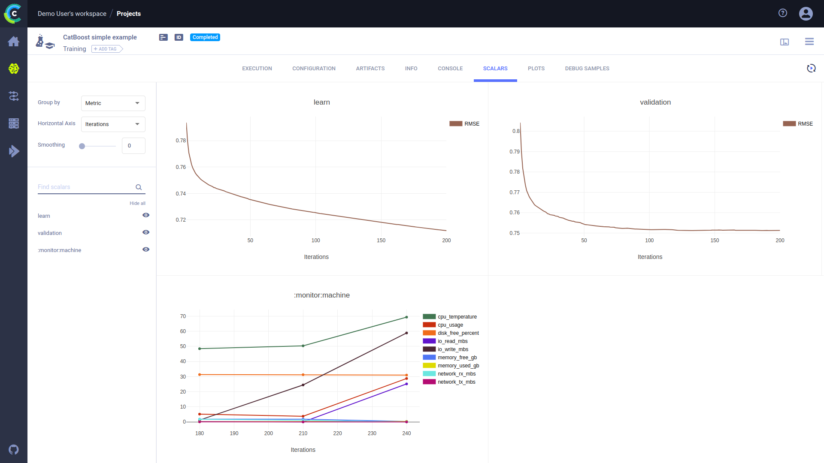Open the hamburger menu at top right
Image resolution: width=824 pixels, height=463 pixels.
[x=809, y=42]
